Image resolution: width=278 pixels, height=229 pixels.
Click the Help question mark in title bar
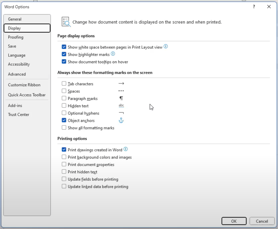[x=254, y=7]
